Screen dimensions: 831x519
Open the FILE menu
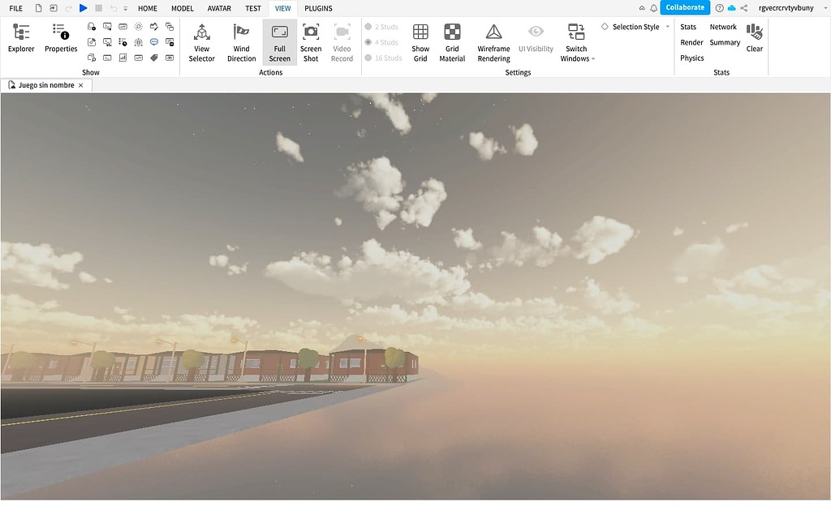point(15,8)
